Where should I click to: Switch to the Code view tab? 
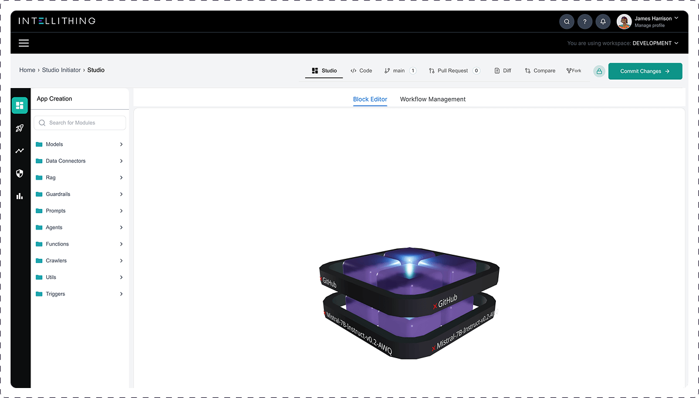[x=361, y=70]
